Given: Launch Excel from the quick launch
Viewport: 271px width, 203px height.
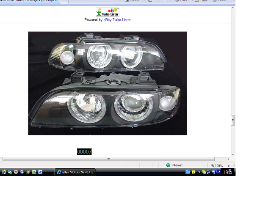Looking at the screenshot, I should 34,172.
